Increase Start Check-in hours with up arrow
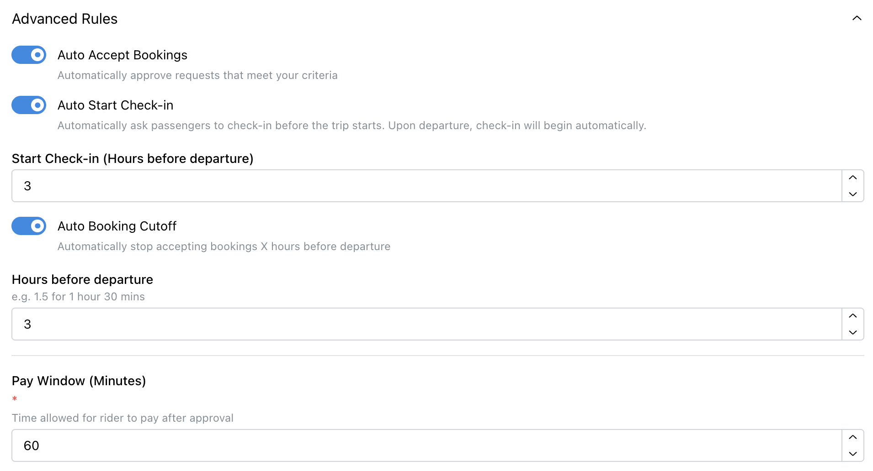Viewport: 873px width, 471px height. pyautogui.click(x=852, y=178)
